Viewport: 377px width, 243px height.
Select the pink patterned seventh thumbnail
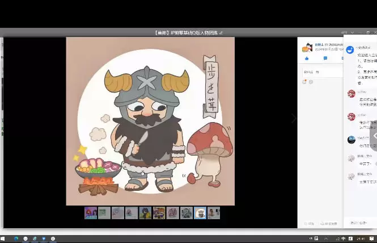173,213
